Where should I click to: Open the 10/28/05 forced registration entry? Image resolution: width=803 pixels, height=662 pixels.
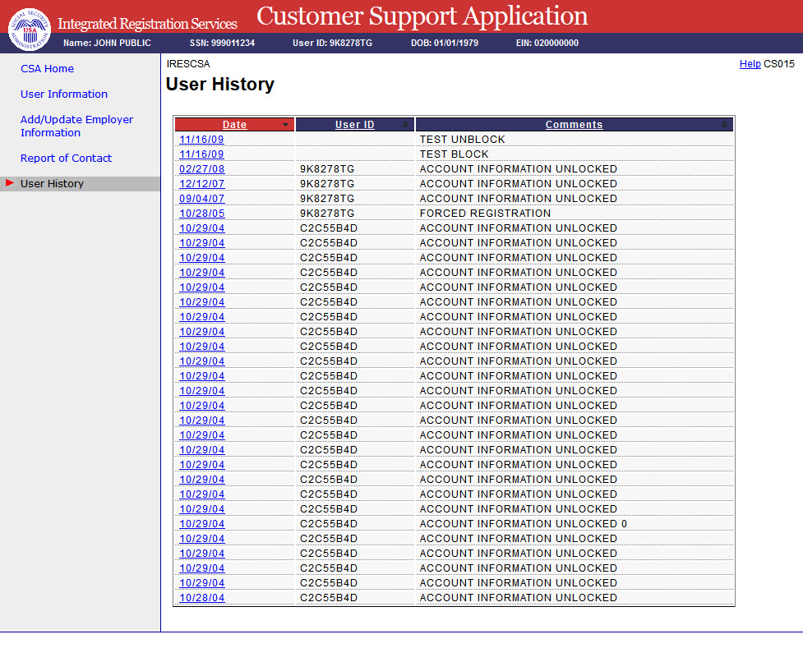point(201,214)
